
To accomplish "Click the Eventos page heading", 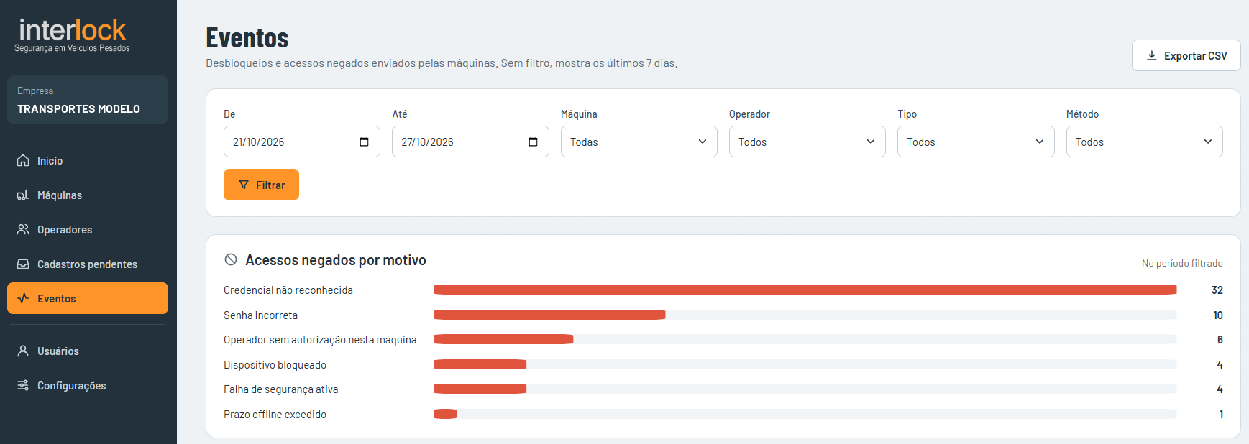I will [x=247, y=37].
